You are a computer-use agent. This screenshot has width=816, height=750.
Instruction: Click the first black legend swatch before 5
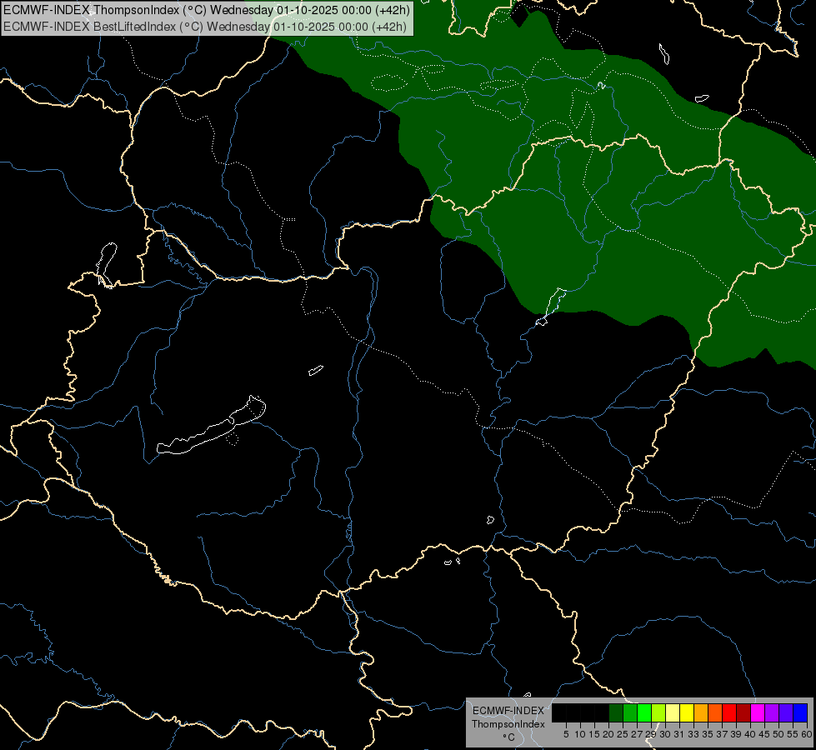(x=559, y=712)
